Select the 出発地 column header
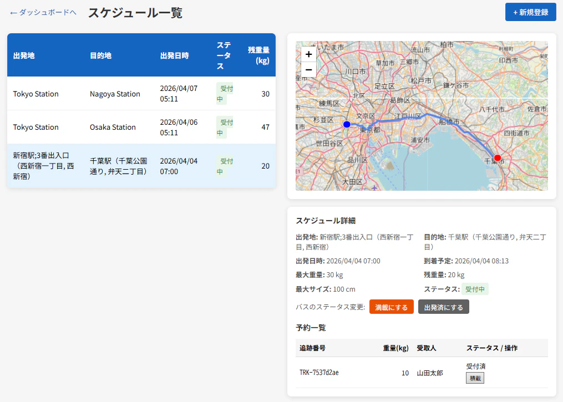 [24, 55]
